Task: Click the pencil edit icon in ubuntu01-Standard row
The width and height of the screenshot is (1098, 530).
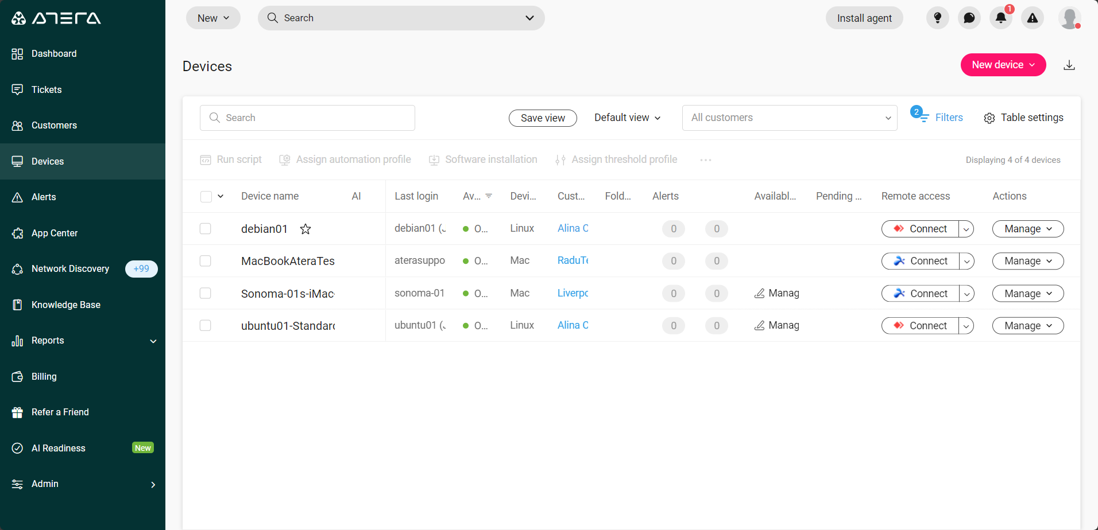Action: (x=759, y=325)
